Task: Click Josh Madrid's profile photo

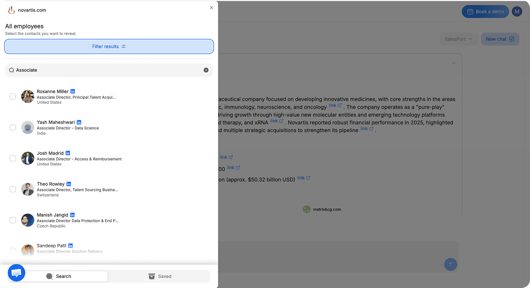Action: coord(28,158)
